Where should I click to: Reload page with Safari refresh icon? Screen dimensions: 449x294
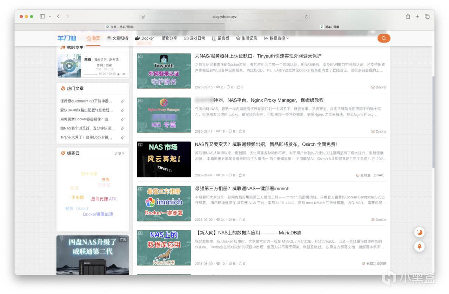coord(306,16)
